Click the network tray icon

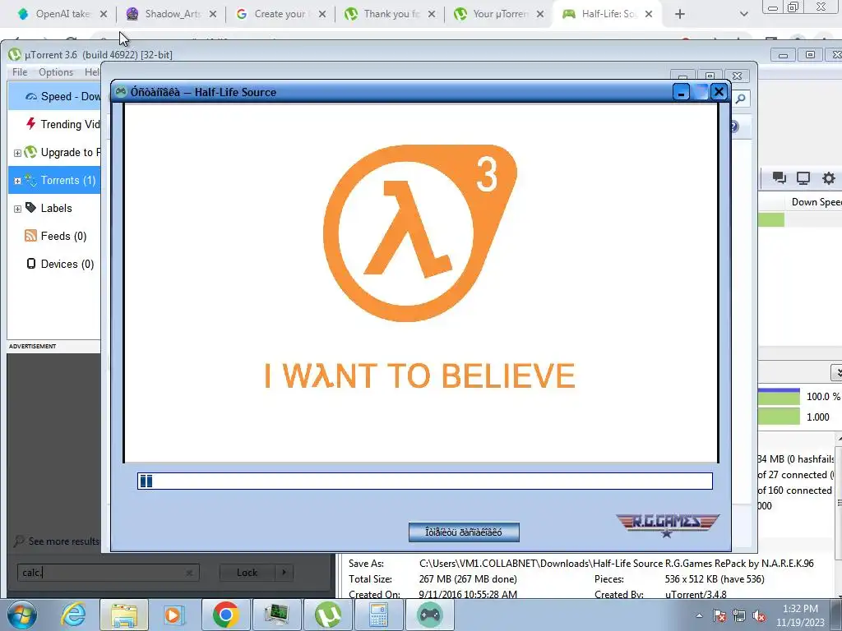[x=739, y=615]
